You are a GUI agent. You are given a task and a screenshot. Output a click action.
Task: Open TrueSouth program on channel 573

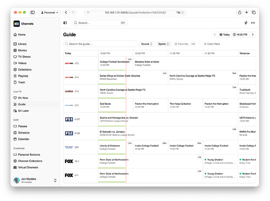tap(247, 91)
